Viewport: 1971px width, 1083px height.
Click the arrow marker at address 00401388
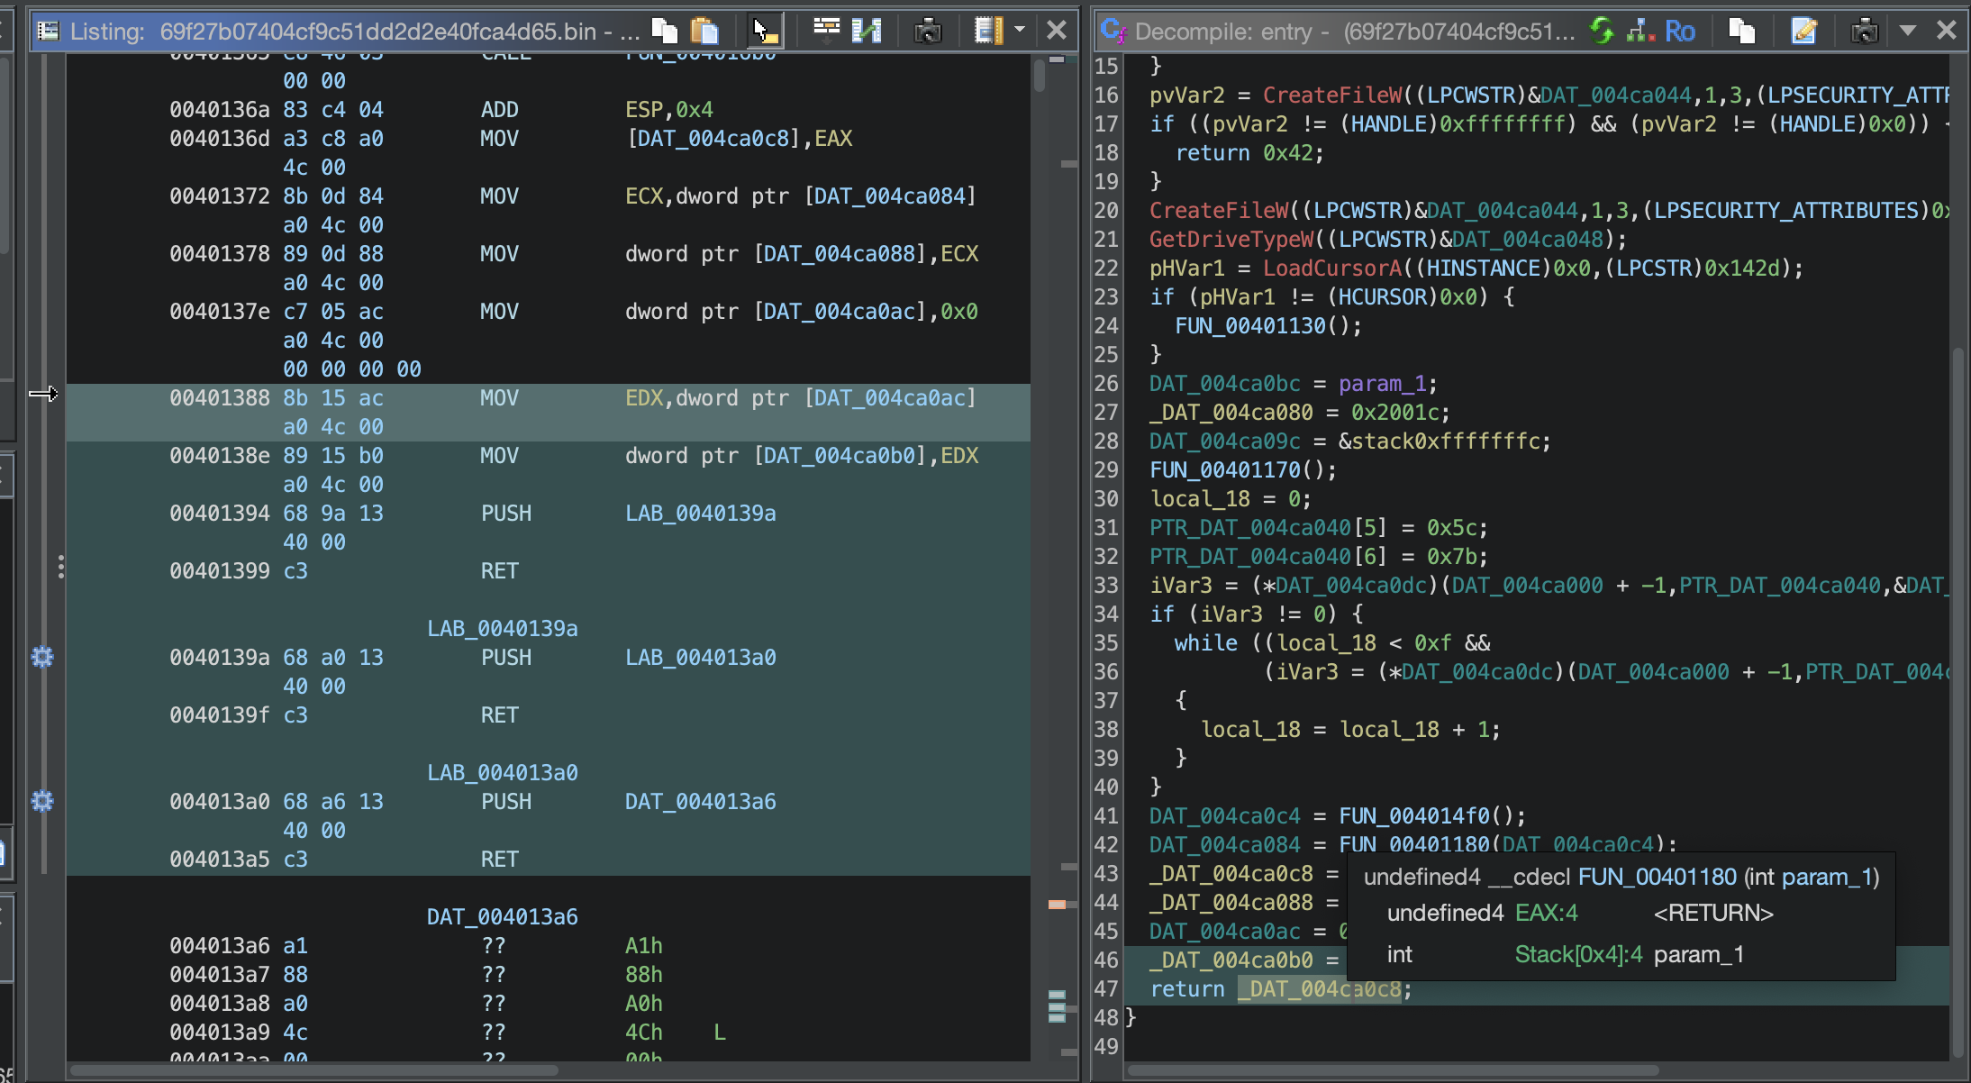tap(43, 394)
